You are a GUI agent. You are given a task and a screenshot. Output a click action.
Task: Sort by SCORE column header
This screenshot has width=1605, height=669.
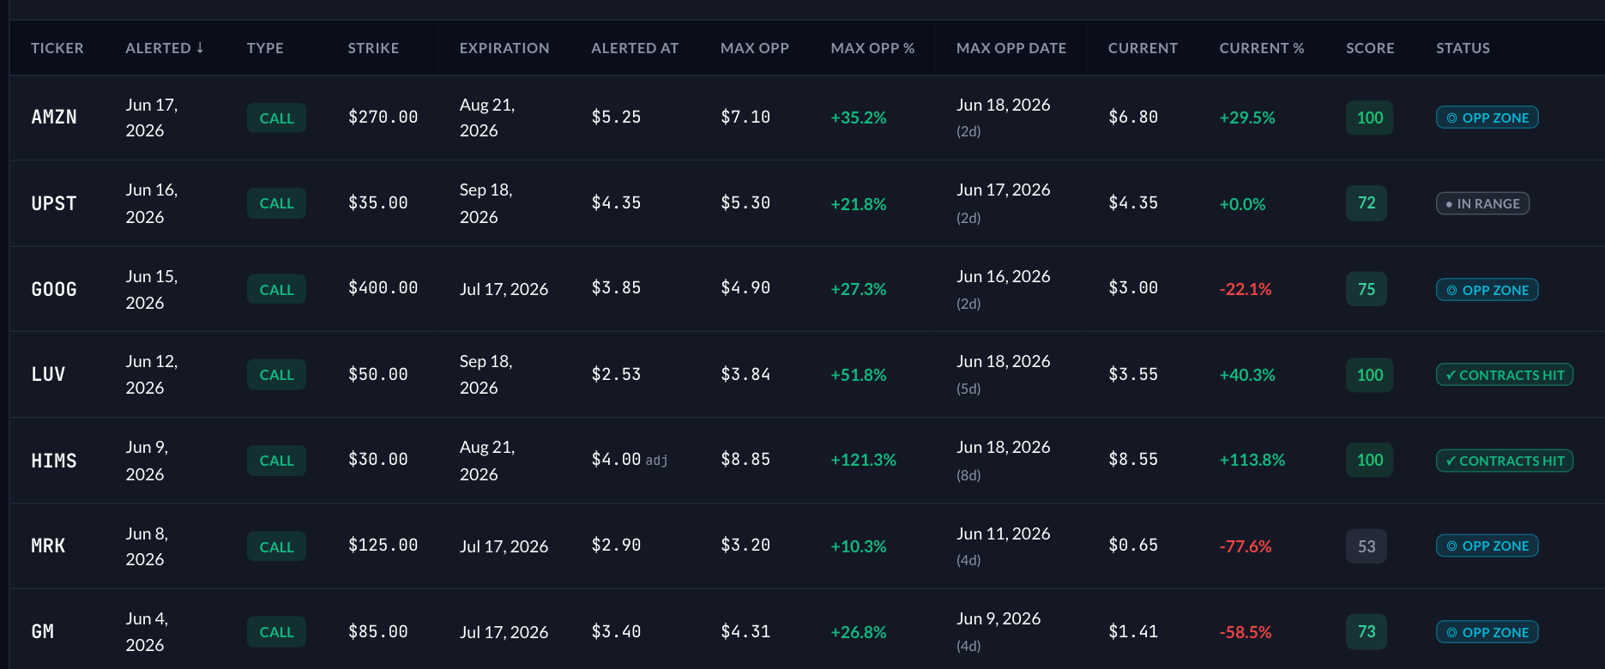pyautogui.click(x=1370, y=48)
